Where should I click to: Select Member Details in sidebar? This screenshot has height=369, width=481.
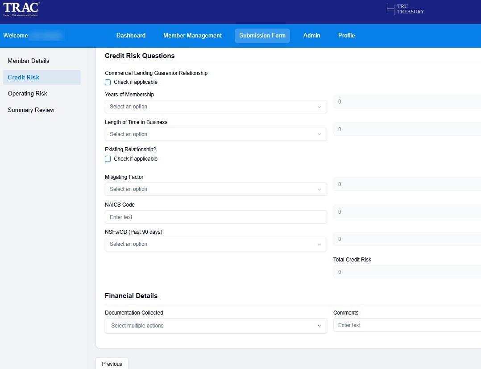point(42,61)
